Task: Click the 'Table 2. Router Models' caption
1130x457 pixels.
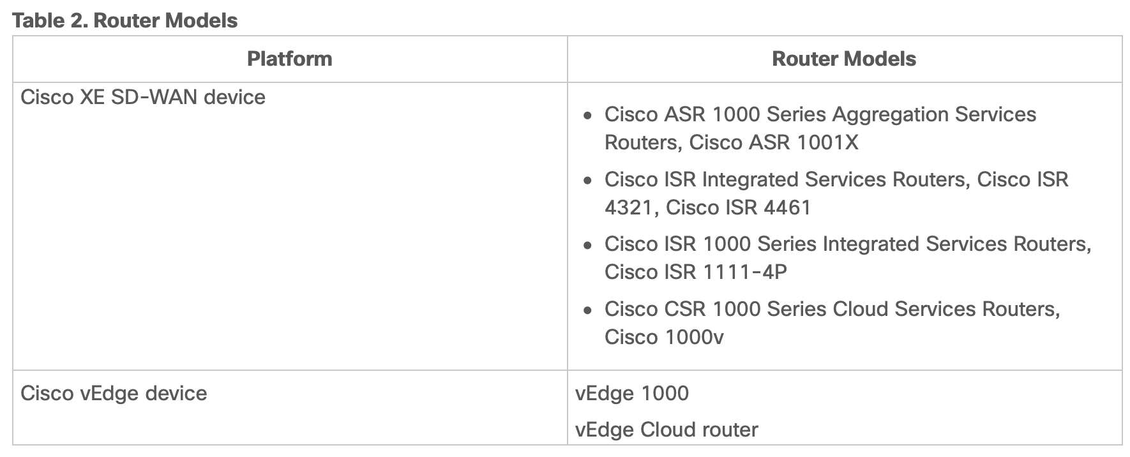Action: tap(125, 20)
